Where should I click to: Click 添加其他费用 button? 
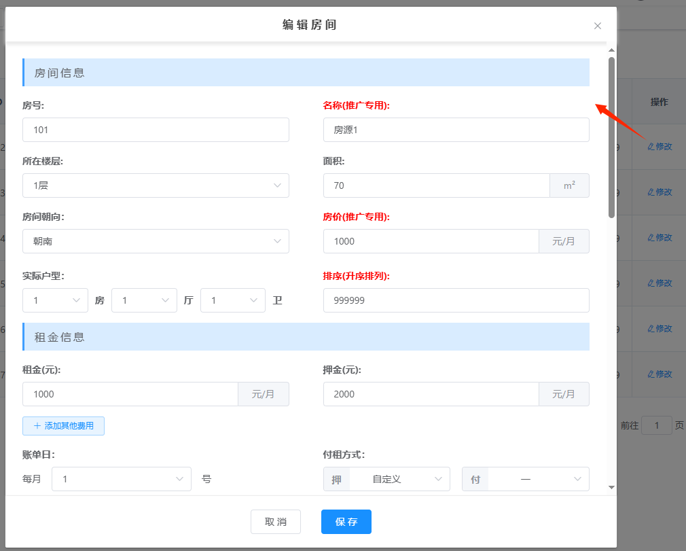click(x=63, y=426)
